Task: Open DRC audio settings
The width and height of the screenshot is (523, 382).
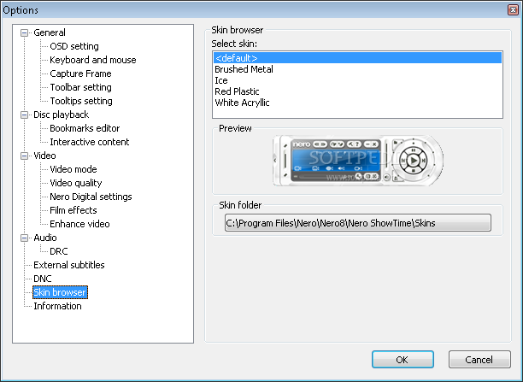Action: [59, 251]
